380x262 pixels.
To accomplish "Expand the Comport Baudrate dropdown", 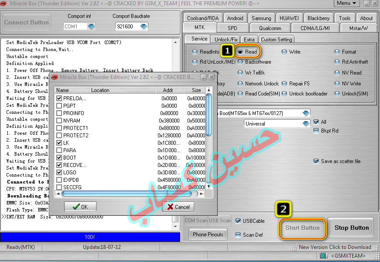I will point(144,27).
